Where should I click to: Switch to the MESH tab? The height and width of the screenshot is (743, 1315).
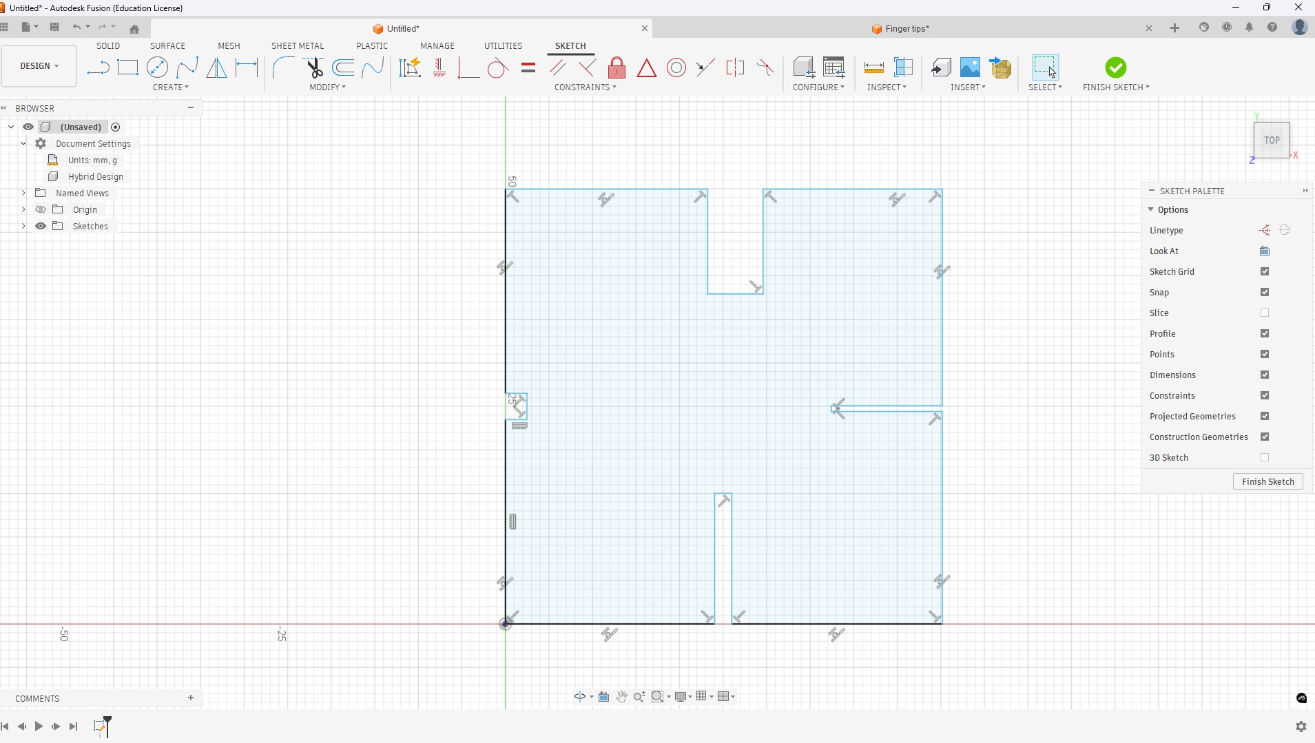(x=229, y=46)
